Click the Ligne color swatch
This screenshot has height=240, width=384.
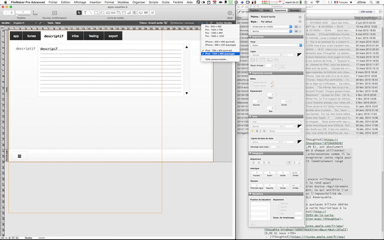(300, 55)
